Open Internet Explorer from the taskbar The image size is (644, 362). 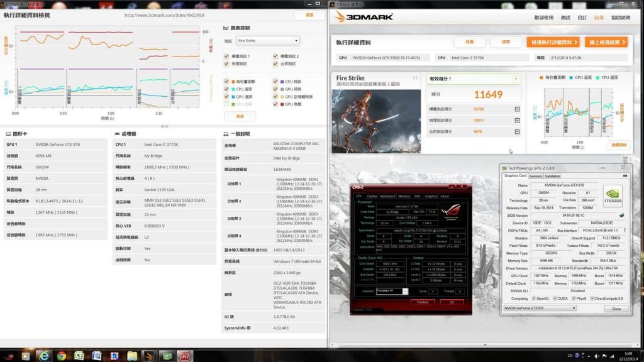pyautogui.click(x=43, y=356)
